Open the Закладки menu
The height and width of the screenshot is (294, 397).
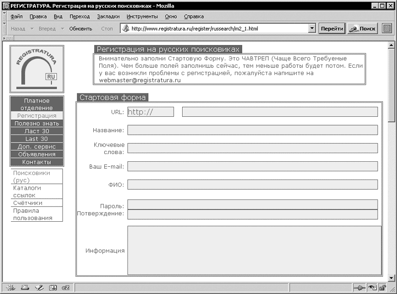pyautogui.click(x=108, y=16)
